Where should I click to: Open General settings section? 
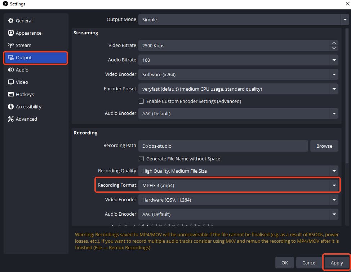point(36,21)
